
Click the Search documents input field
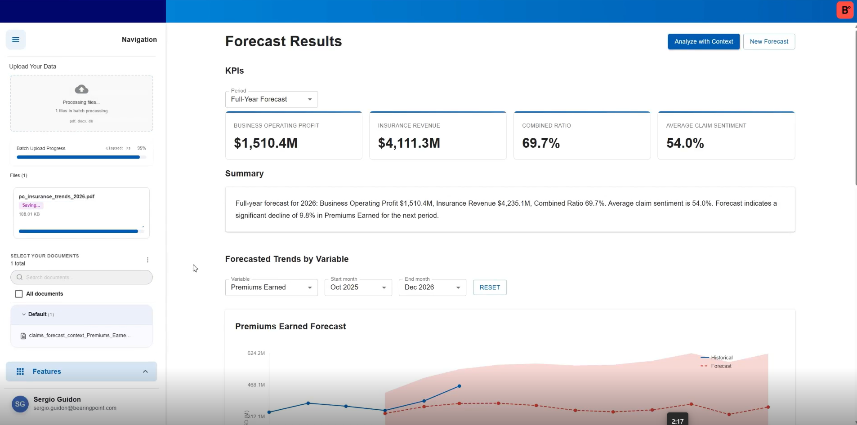point(85,277)
